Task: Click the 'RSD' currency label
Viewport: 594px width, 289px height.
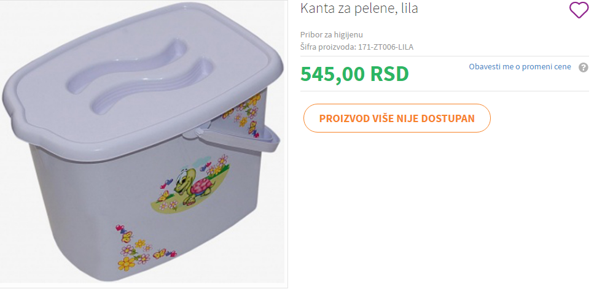Action: [390, 74]
